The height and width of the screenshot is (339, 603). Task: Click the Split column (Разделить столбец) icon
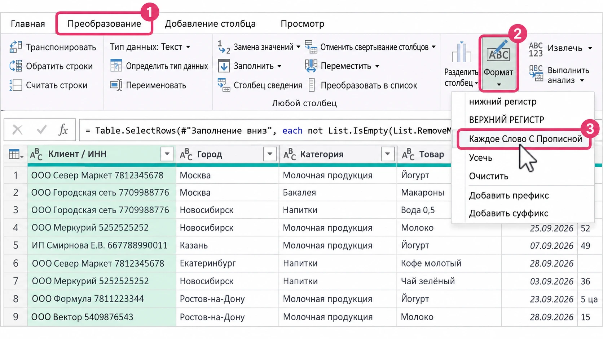pyautogui.click(x=461, y=52)
